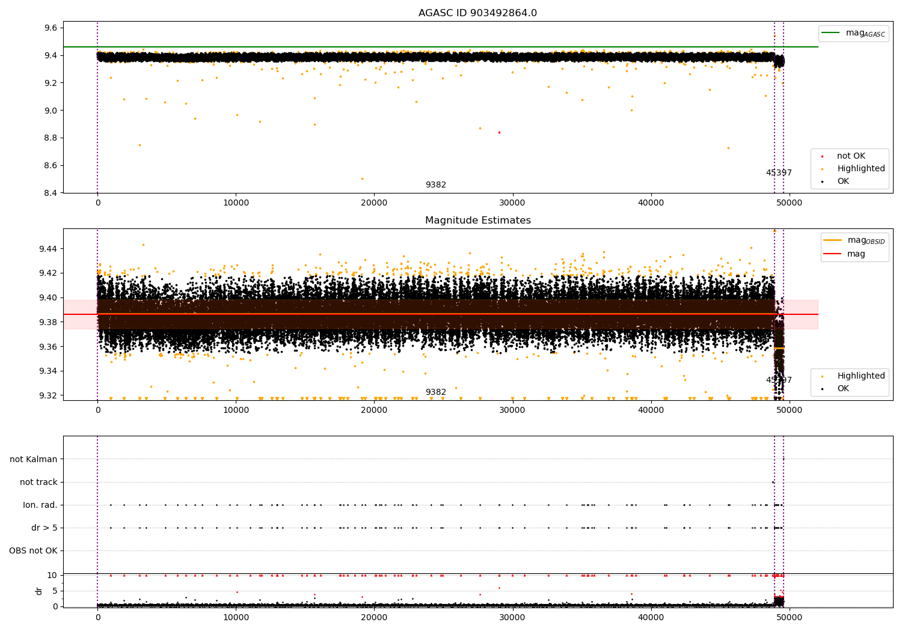
Task: Click the 9.32 tick on the middle y-axis
Action: pos(48,396)
